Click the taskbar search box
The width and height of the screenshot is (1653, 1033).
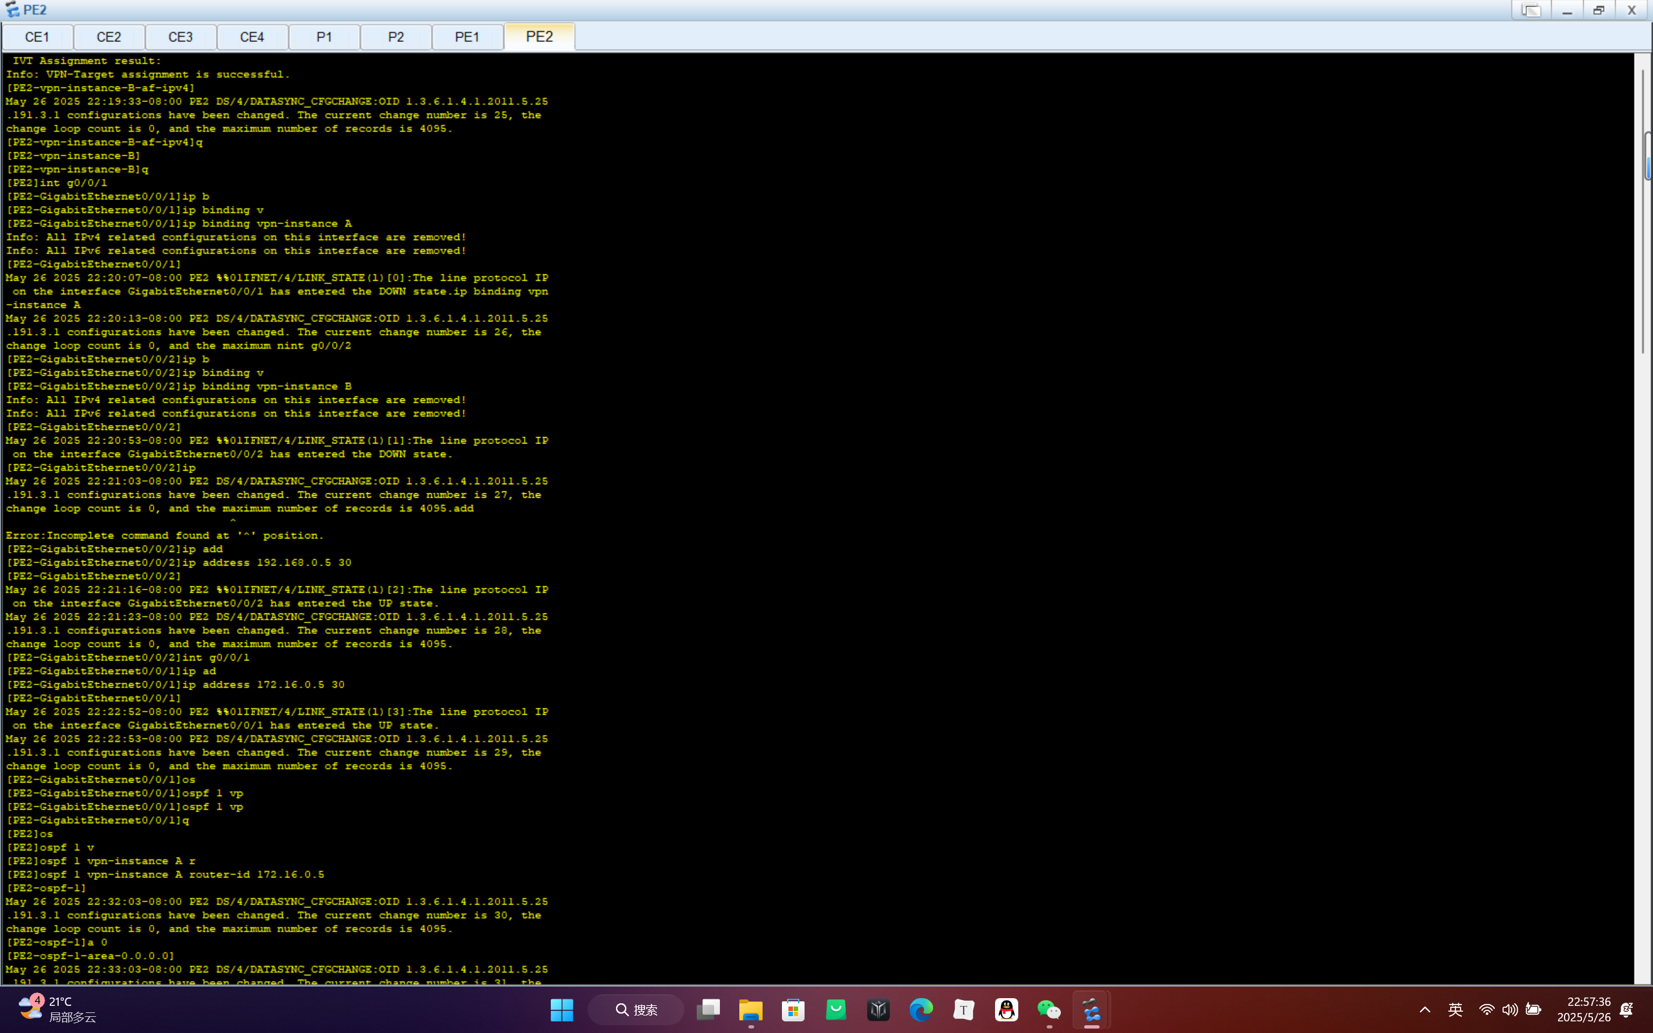[x=636, y=1010]
